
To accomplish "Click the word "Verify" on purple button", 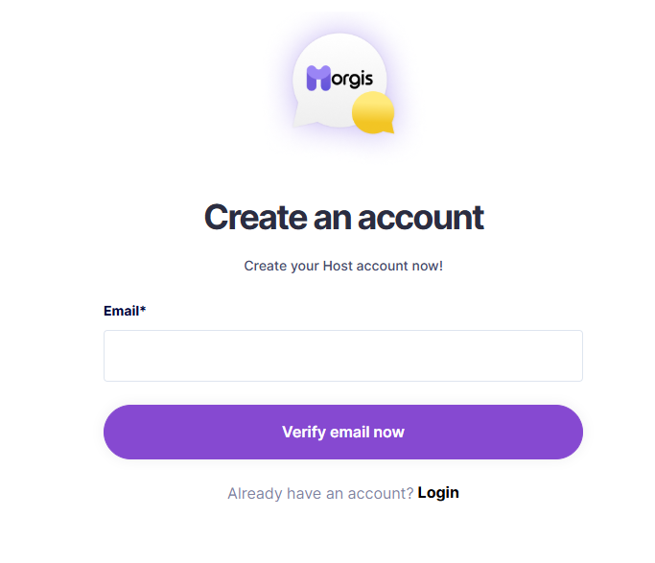I will (x=304, y=433).
